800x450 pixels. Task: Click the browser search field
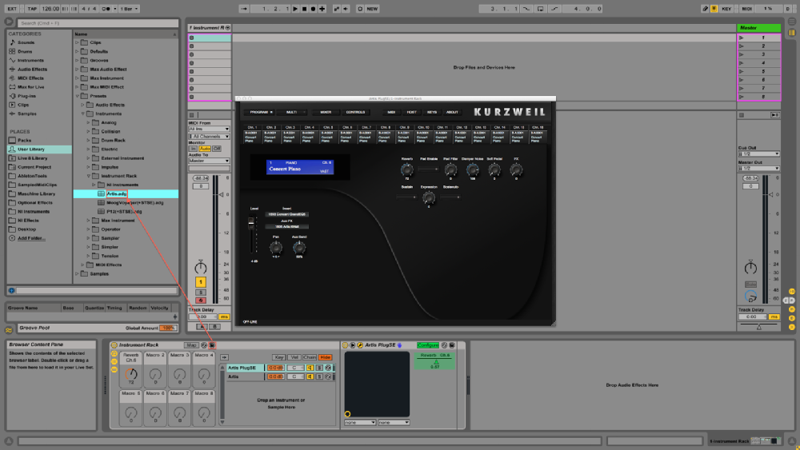click(x=98, y=23)
